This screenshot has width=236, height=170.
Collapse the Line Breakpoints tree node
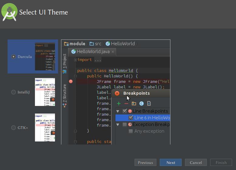[118, 111]
